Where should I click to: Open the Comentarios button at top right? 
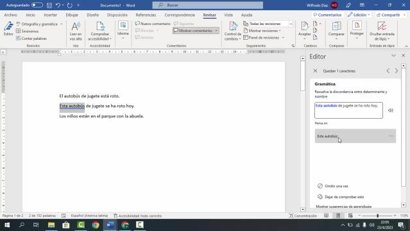click(x=327, y=15)
